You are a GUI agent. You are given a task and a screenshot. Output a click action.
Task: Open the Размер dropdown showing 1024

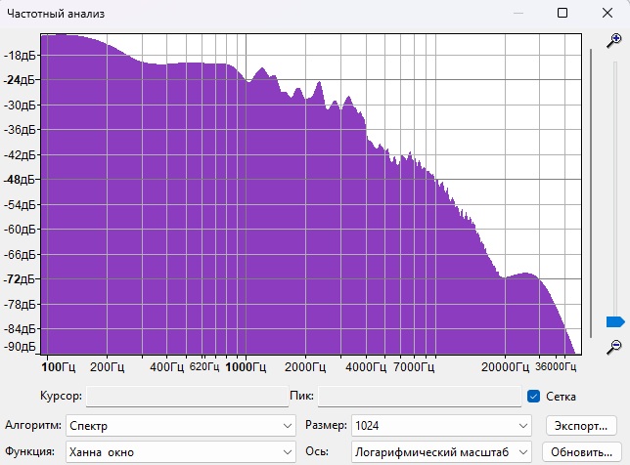pos(441,426)
